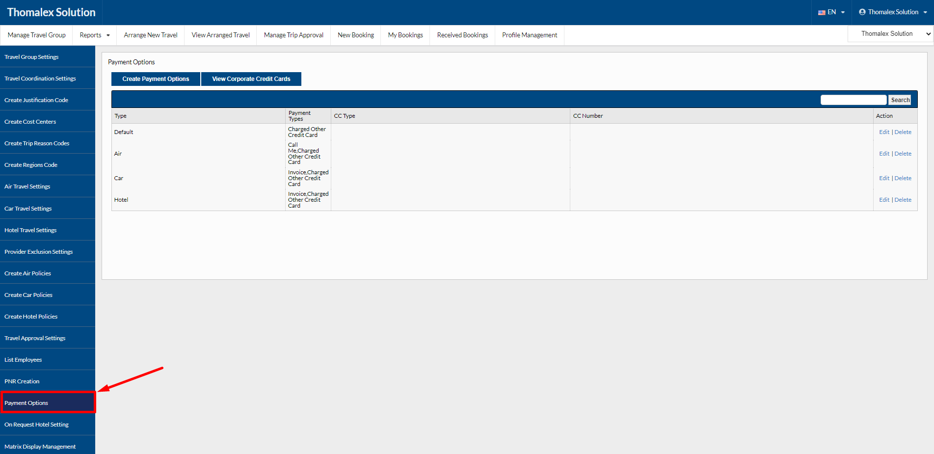Delete the Hotel payment option
This screenshot has height=454, width=934.
tap(903, 200)
